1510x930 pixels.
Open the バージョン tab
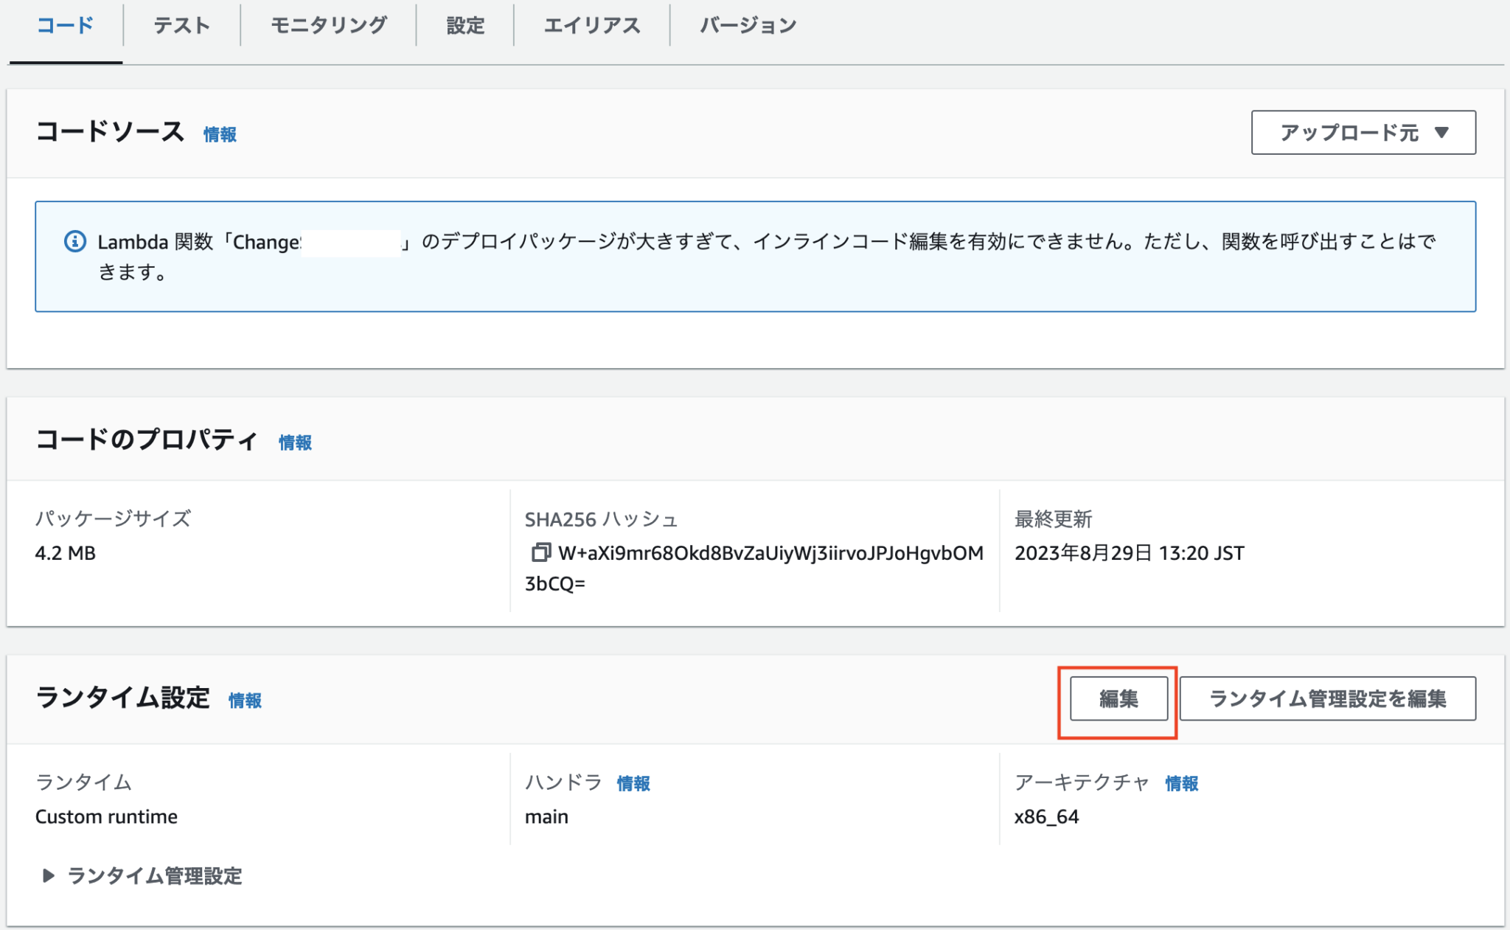click(747, 24)
